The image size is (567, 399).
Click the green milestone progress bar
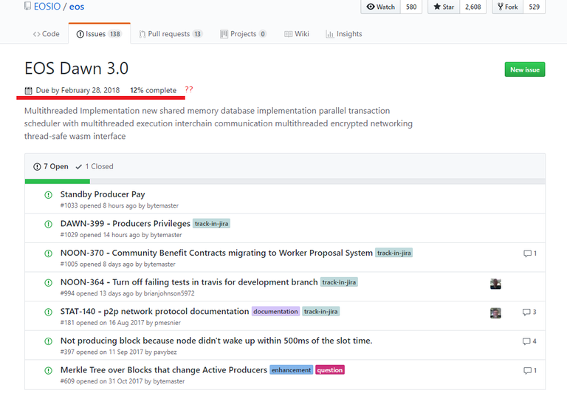point(57,181)
